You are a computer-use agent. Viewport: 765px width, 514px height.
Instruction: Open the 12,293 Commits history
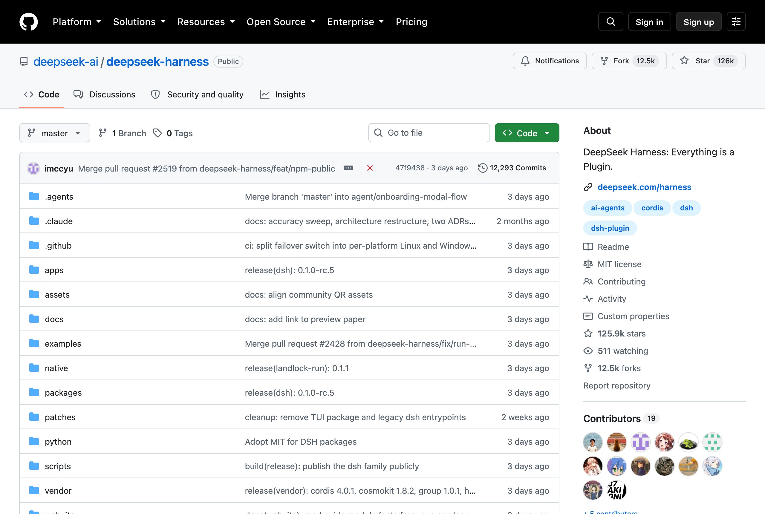pyautogui.click(x=512, y=168)
